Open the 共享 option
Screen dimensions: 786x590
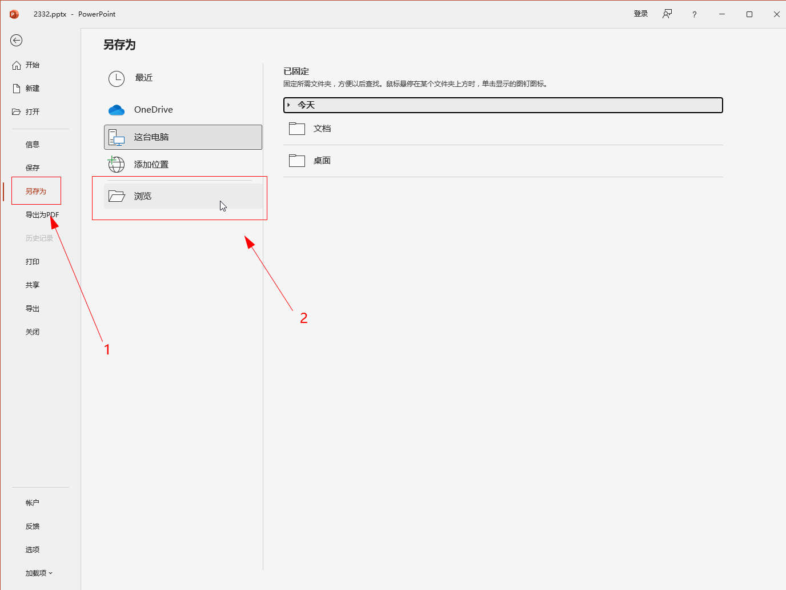[x=33, y=285]
